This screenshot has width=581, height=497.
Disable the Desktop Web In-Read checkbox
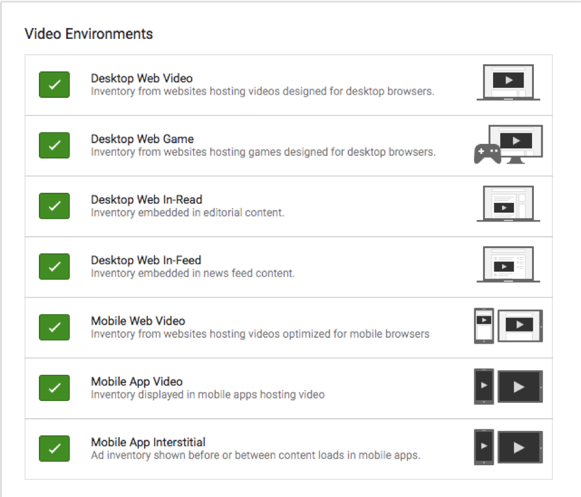(x=54, y=206)
